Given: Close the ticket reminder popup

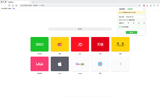Looking at the screenshot, I should [144, 9].
